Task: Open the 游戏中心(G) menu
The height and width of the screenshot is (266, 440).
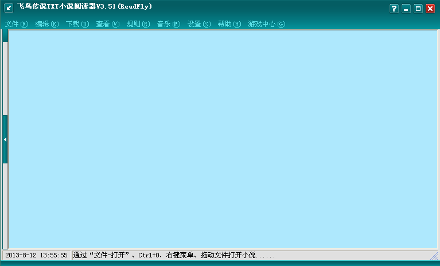Action: click(x=266, y=24)
